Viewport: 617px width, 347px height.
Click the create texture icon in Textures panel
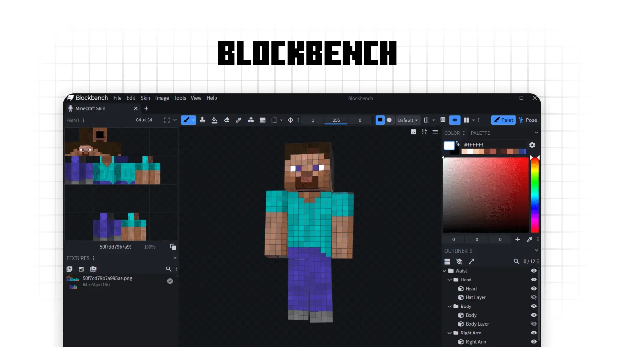69,269
